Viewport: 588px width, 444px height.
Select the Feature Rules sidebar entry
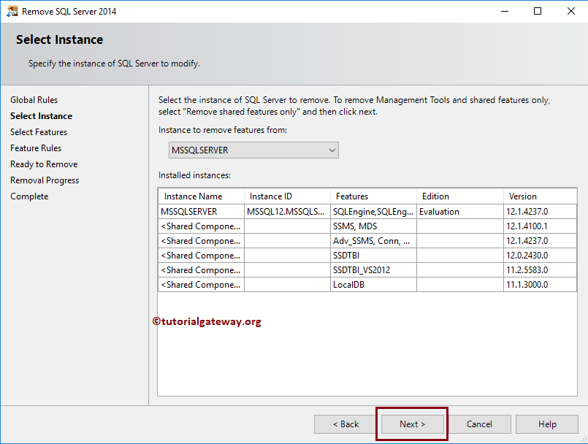[x=35, y=148]
